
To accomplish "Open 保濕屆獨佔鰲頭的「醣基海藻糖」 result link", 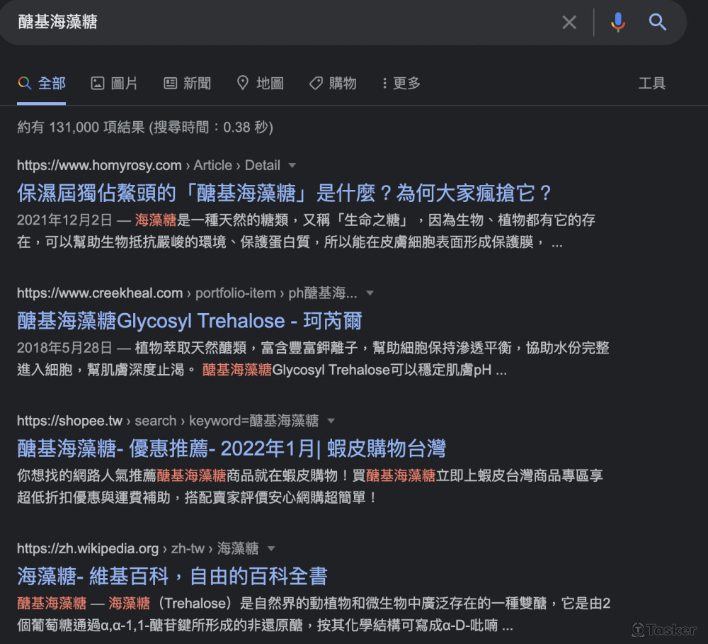I will (x=285, y=193).
